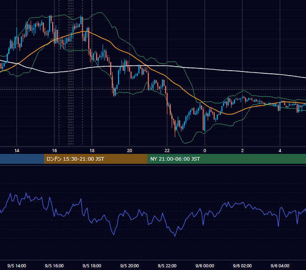Click the 4 hour axis label
Screen dimensions: 306x270
tap(280, 151)
